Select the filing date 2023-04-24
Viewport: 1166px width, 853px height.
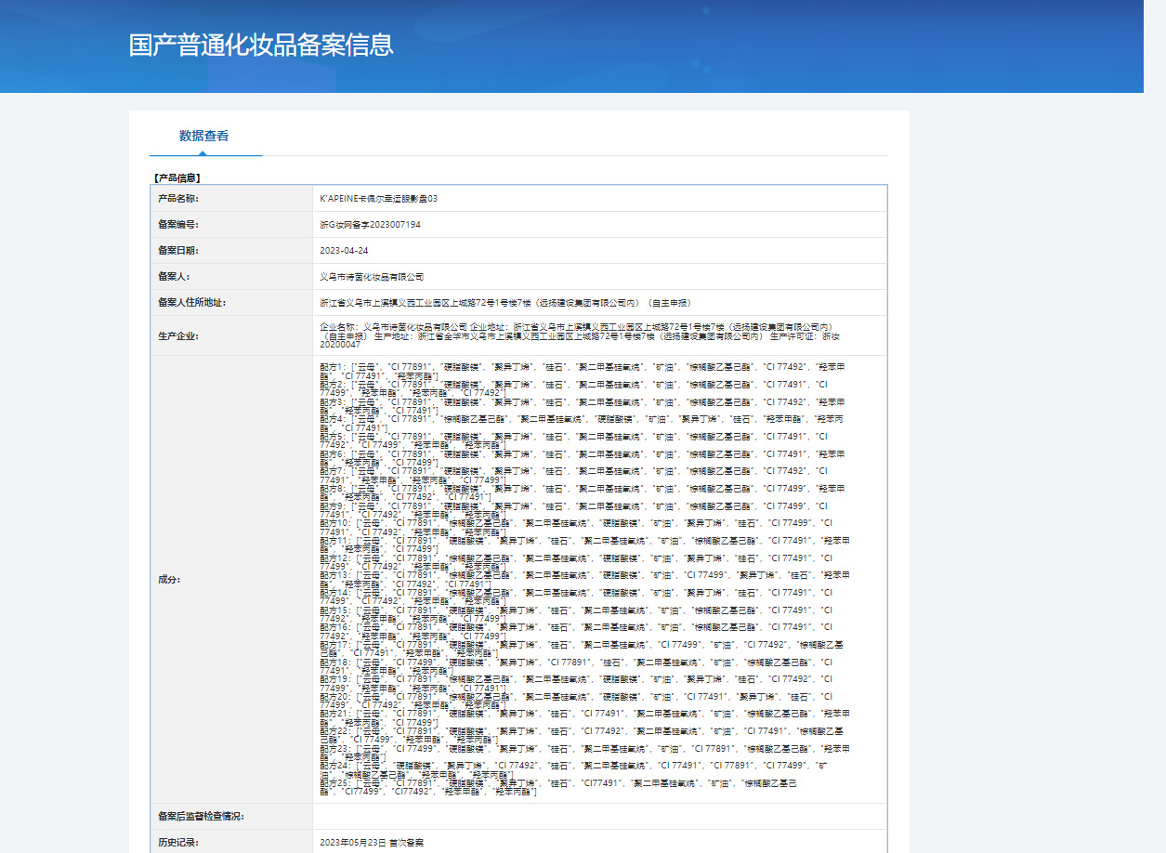pos(344,250)
